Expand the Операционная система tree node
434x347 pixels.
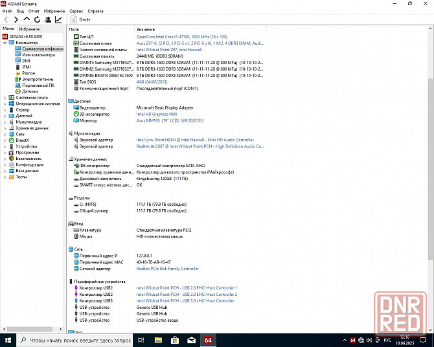pyautogui.click(x=5, y=104)
